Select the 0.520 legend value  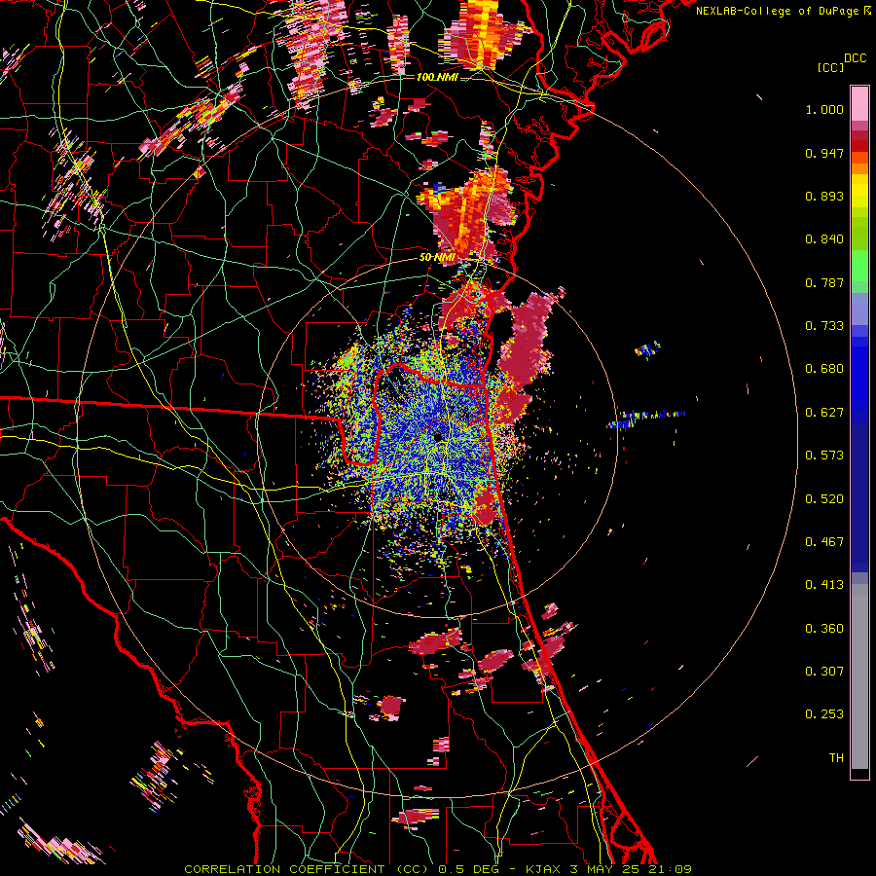click(824, 499)
